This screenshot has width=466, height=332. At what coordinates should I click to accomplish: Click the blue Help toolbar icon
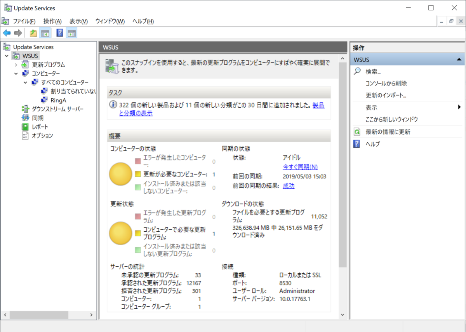[59, 33]
